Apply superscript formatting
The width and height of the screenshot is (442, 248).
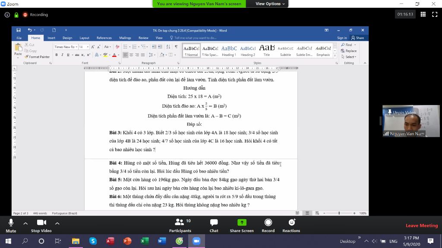click(x=88, y=55)
